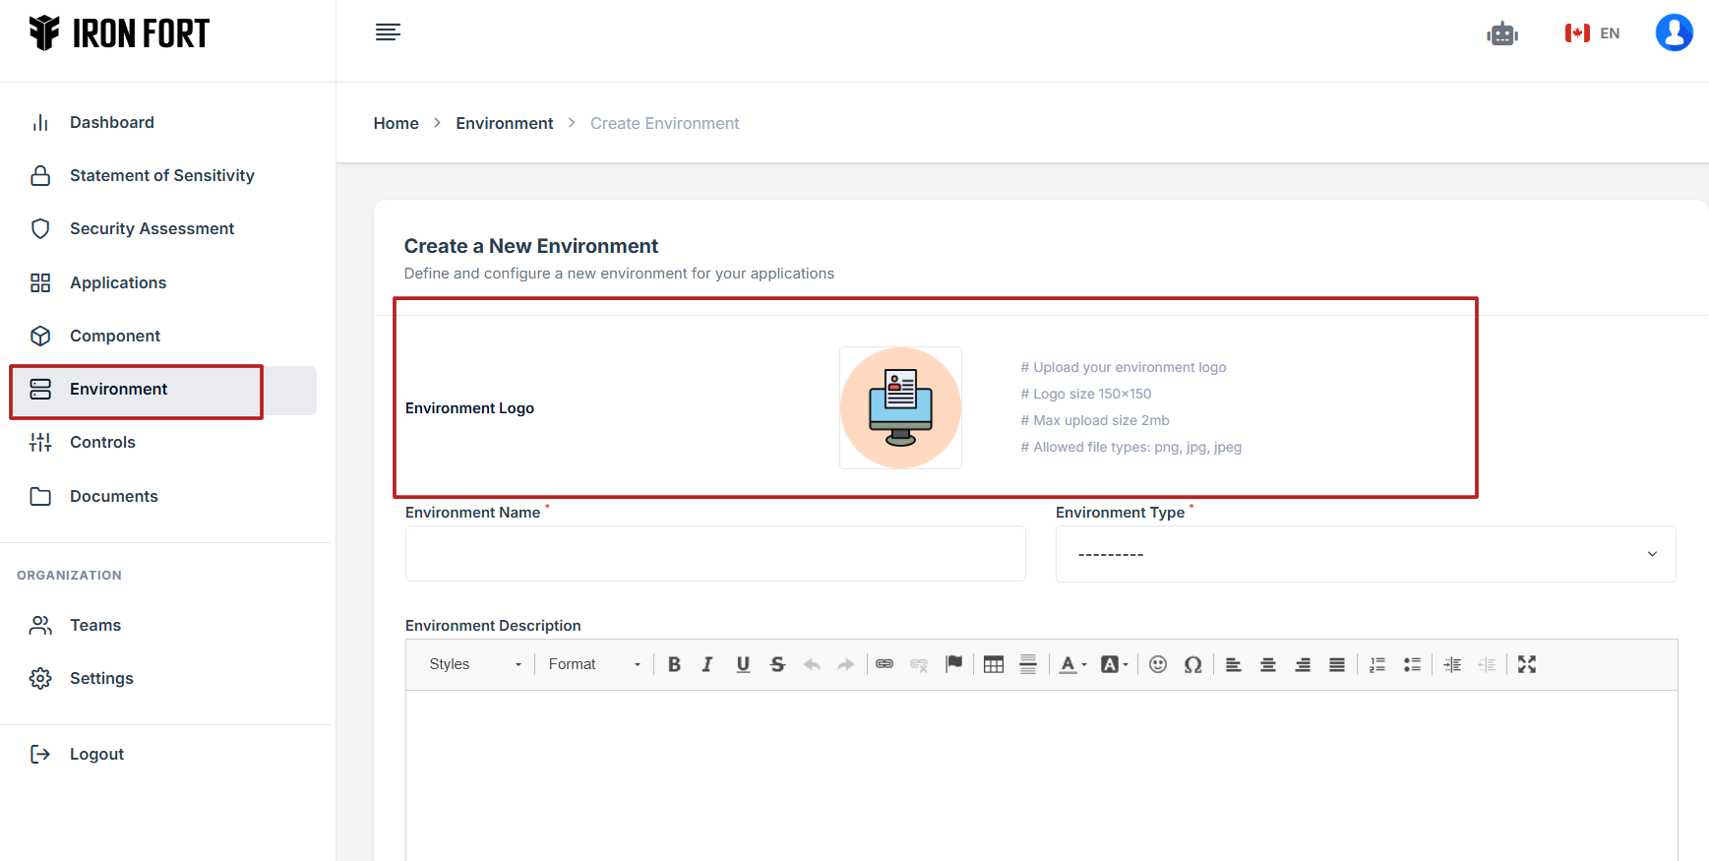The width and height of the screenshot is (1709, 861).
Task: Expand the Environment Type dropdown
Action: click(1365, 554)
